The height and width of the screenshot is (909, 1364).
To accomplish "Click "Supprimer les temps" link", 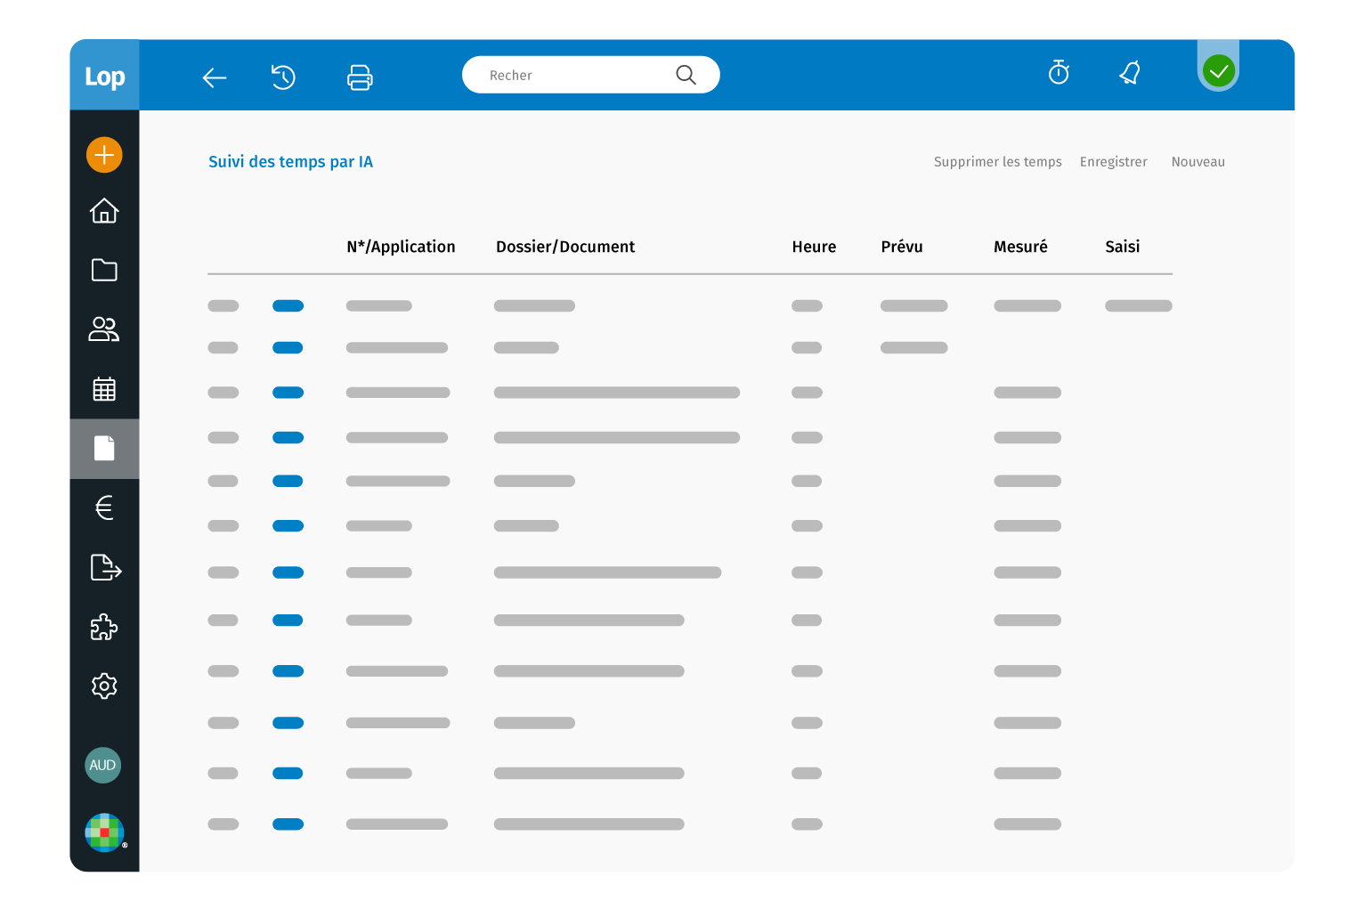I will click(x=997, y=162).
